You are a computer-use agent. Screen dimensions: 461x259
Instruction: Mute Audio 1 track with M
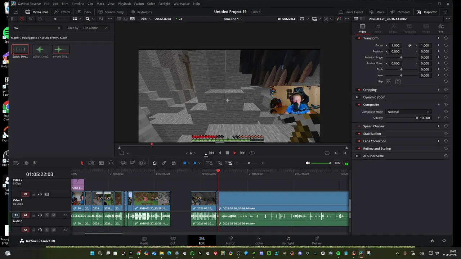[x=53, y=215]
